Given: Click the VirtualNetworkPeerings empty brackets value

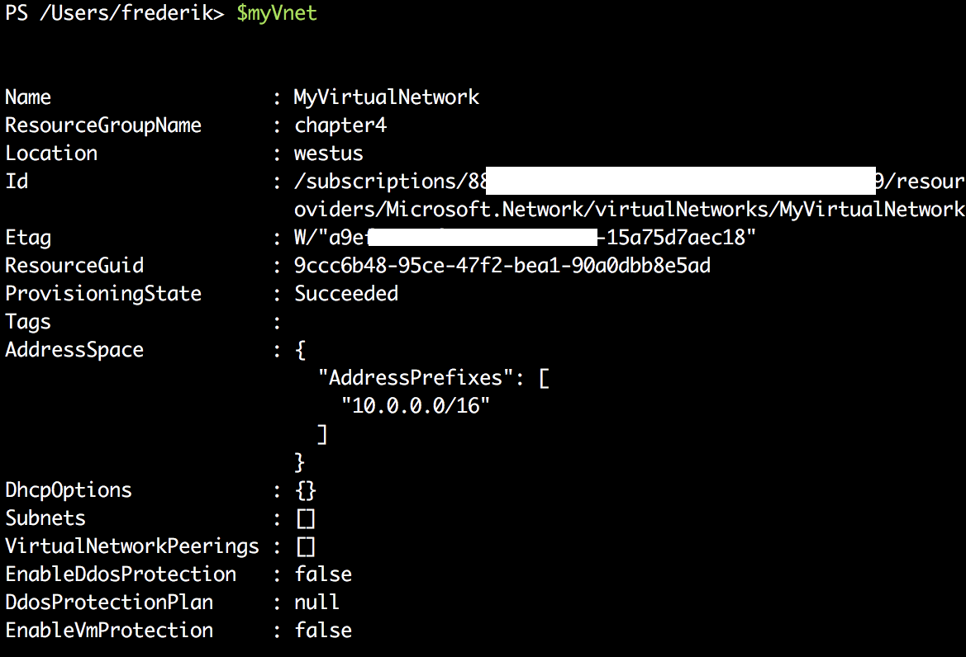Looking at the screenshot, I should tap(306, 546).
